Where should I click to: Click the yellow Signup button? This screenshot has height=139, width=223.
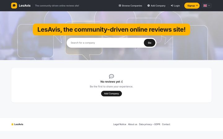(x=192, y=6)
